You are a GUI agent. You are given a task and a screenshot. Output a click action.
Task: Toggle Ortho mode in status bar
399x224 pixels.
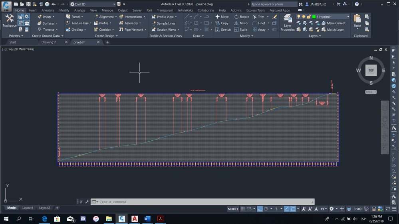pos(260,209)
